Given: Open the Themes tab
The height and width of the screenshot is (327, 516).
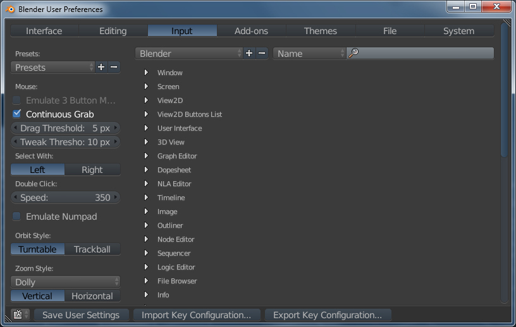Looking at the screenshot, I should (321, 31).
